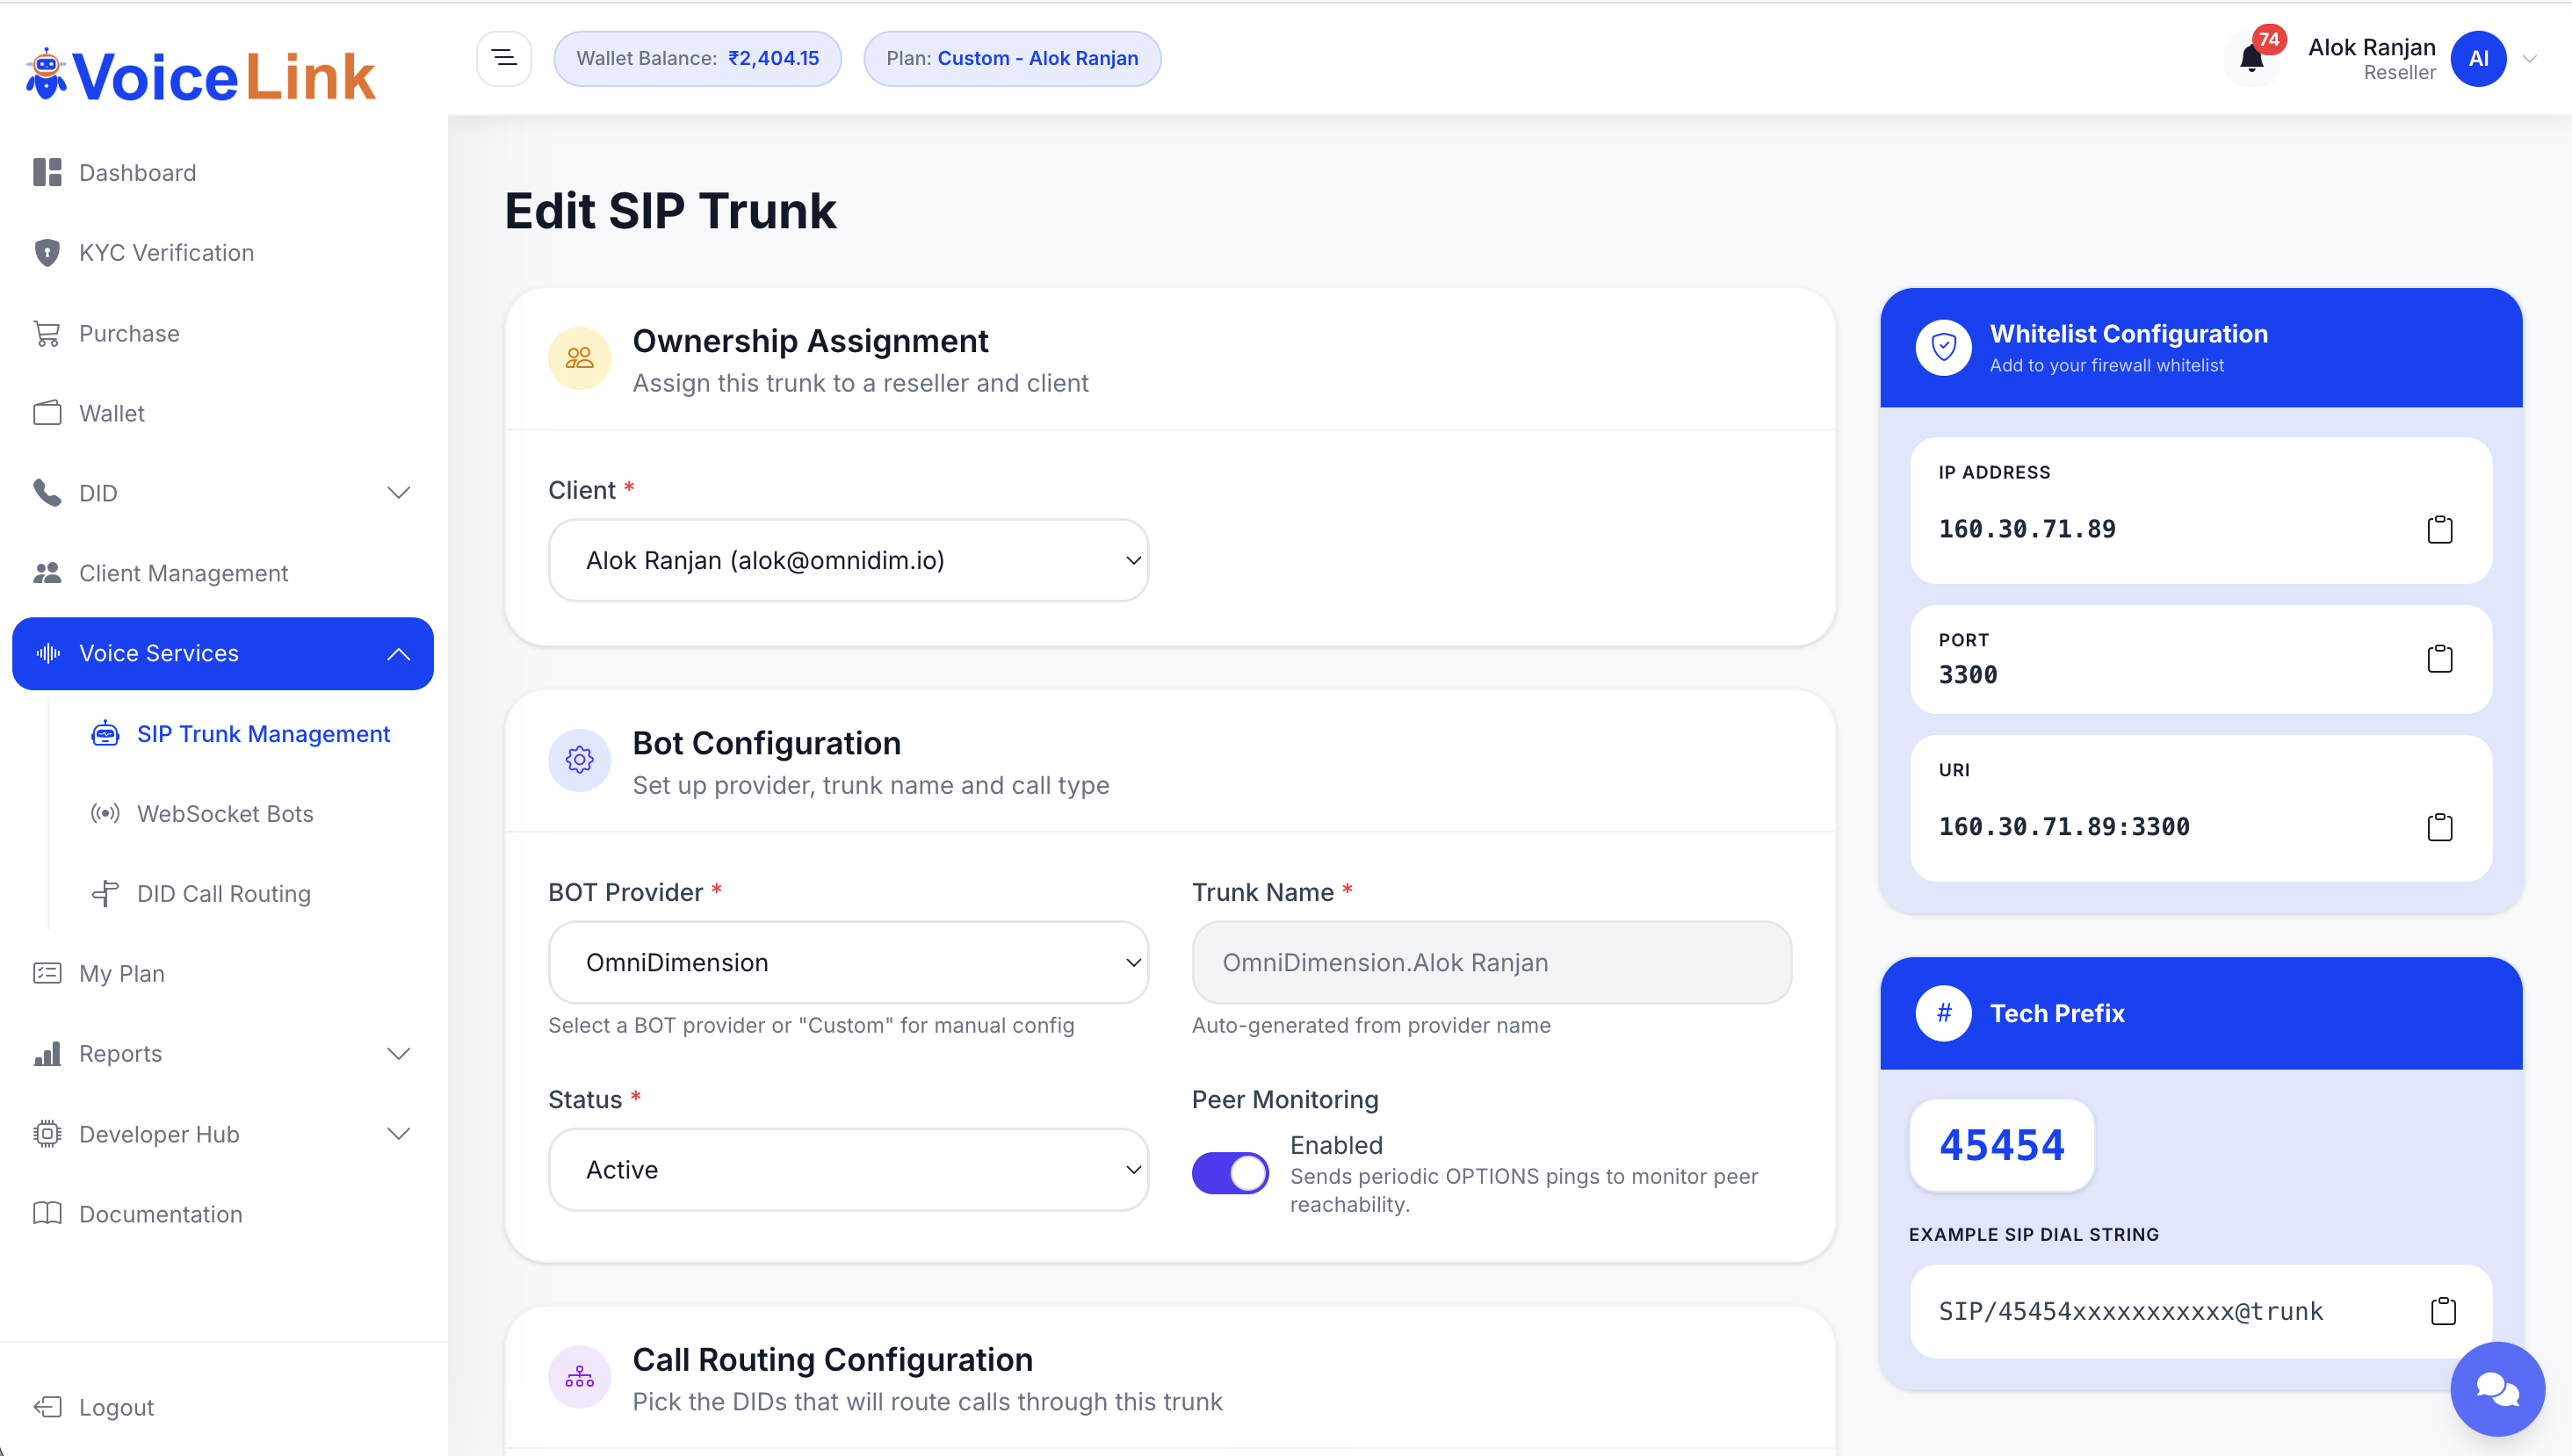Click the SIP/45454xxxxxxxxxxx@trunk dial string text
This screenshot has height=1456, width=2572.
2130,1310
